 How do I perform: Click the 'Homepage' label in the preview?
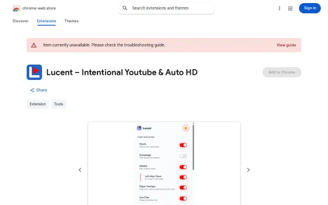[x=145, y=155]
